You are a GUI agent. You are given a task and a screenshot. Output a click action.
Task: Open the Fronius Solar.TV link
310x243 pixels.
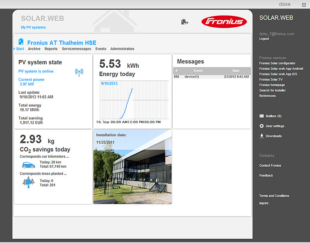pyautogui.click(x=271, y=79)
